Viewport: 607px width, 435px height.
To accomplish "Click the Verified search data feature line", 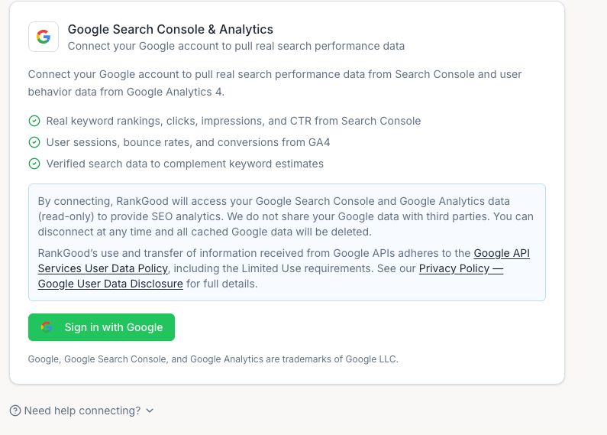I will coord(185,164).
